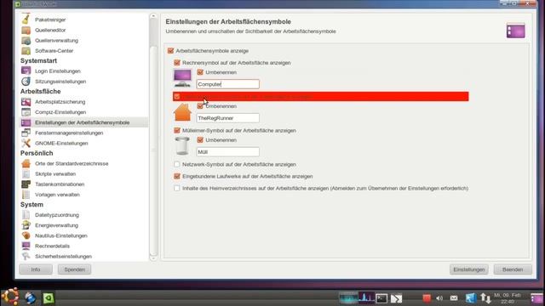Viewport: 545px width, 306px height.
Task: Click the Tastenkombinationen keyboard icon
Action: click(x=26, y=184)
